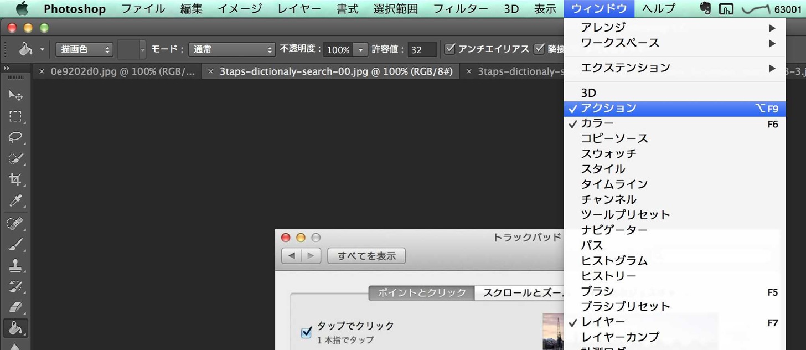Choose ブラシプリセット from the Window menu

(x=674, y=306)
